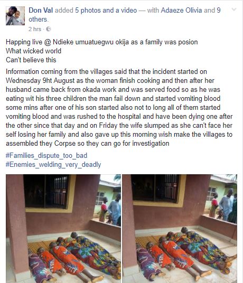Click the 'What wicked world' text line

pos(33,51)
